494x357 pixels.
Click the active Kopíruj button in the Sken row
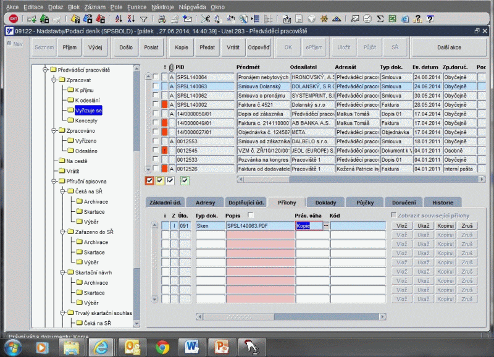point(445,226)
